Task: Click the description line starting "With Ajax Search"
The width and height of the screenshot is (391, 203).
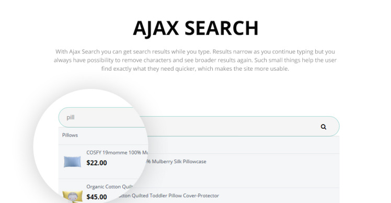Action: click(x=195, y=52)
